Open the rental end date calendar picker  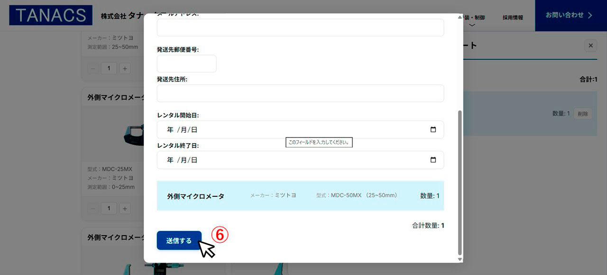pos(432,160)
